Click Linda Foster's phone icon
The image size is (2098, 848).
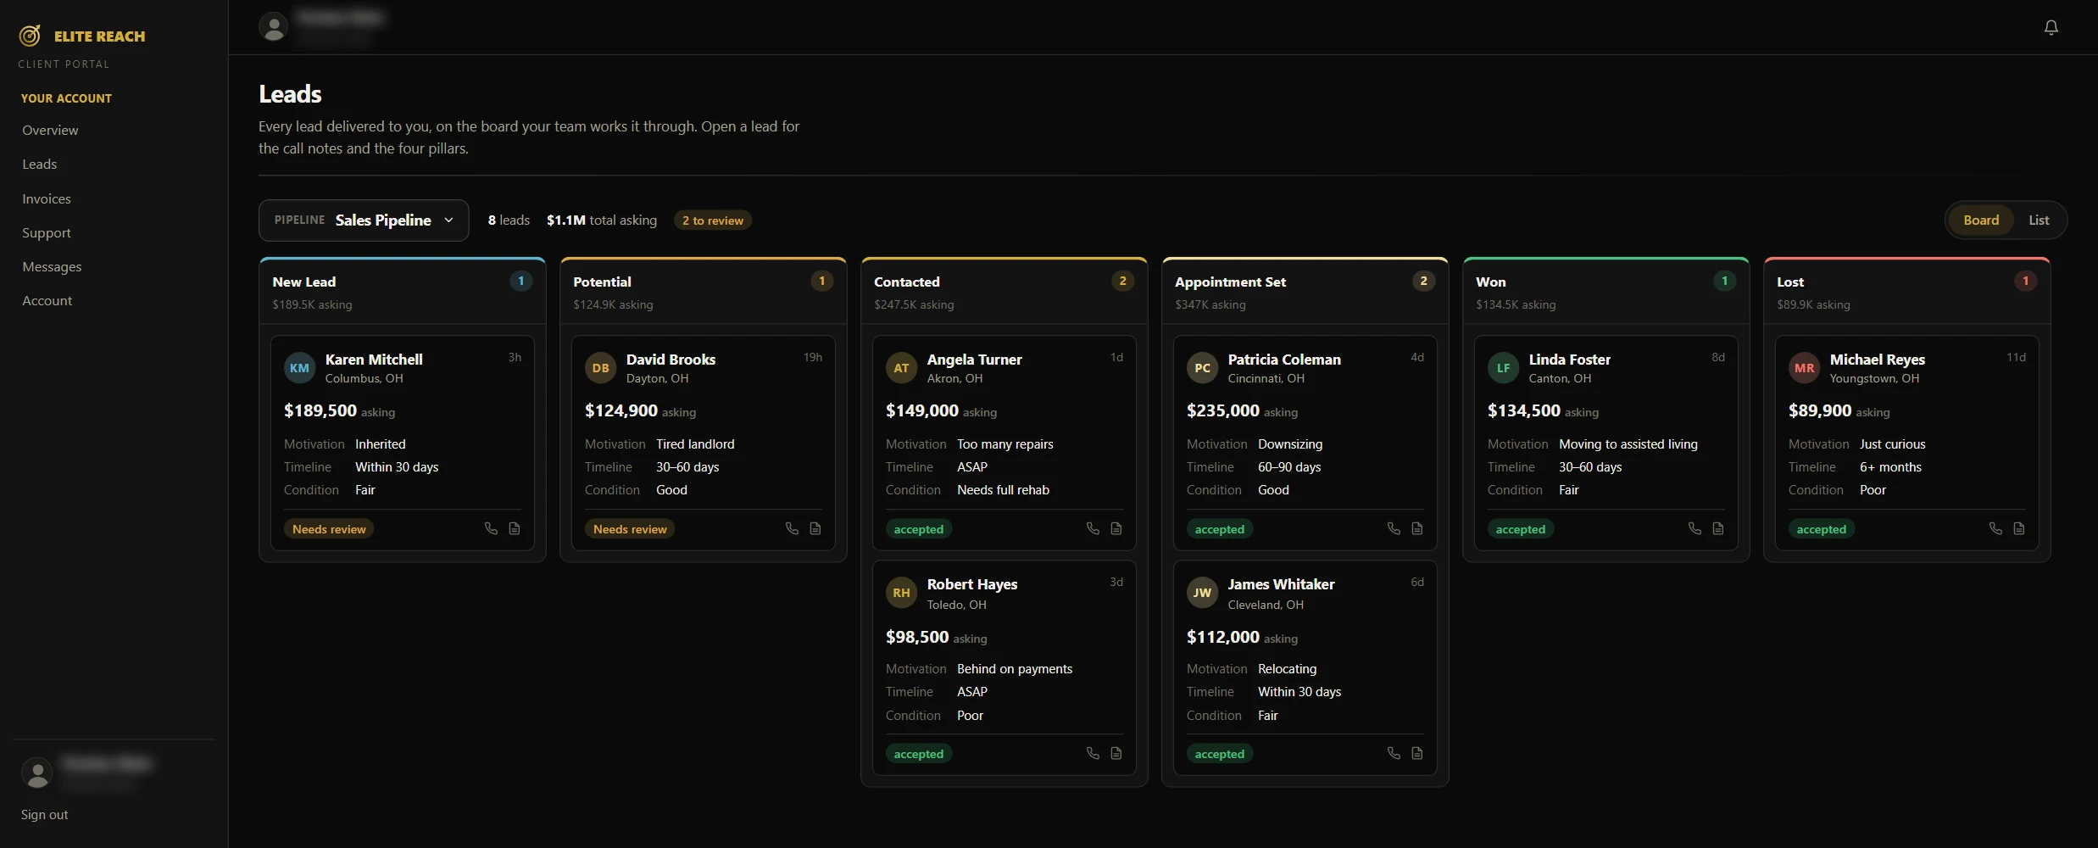click(1695, 528)
